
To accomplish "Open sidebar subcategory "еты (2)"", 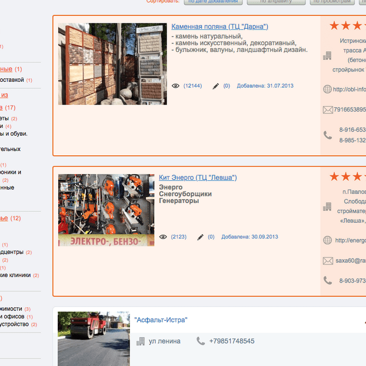I will 9,119.
